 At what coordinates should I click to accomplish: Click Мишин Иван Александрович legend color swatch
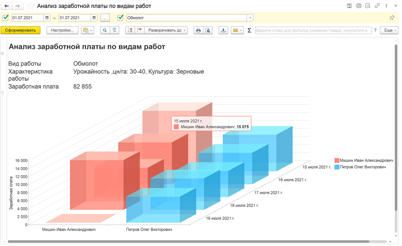click(336, 160)
